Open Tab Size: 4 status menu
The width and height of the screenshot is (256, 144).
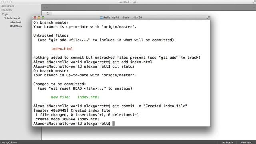(x=227, y=142)
